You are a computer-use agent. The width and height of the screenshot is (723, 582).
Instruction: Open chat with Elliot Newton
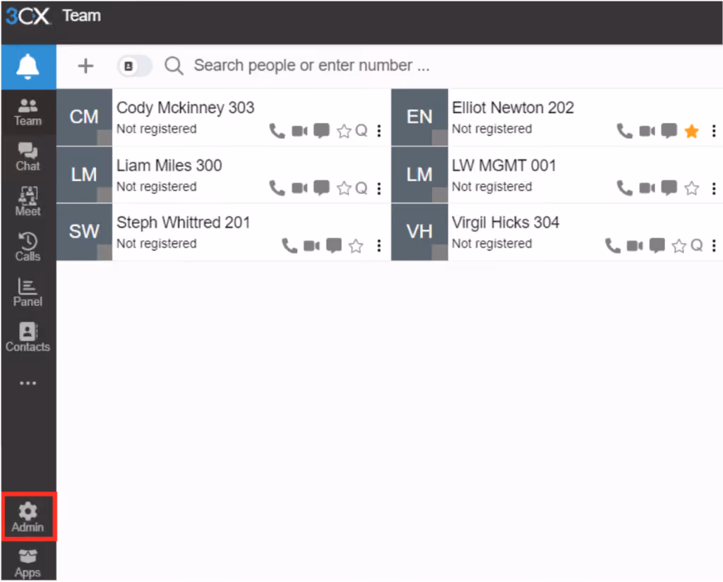pyautogui.click(x=669, y=131)
